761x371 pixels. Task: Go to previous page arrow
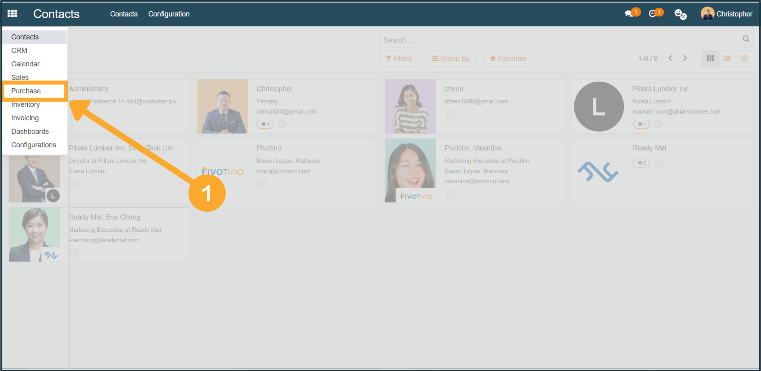[670, 58]
